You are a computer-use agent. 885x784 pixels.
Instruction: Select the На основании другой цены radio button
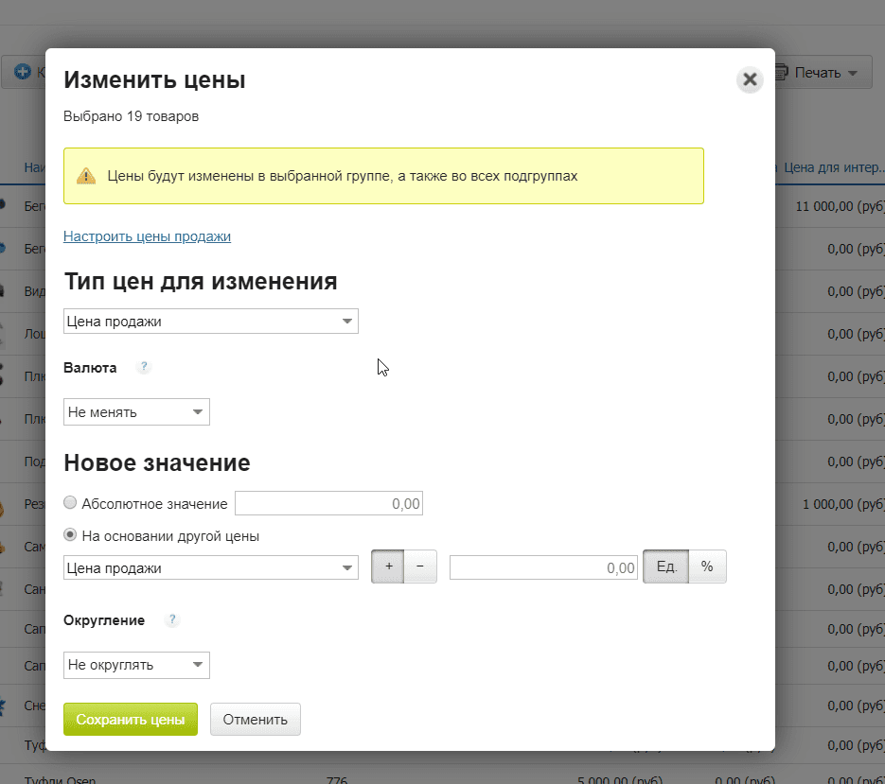pos(70,533)
